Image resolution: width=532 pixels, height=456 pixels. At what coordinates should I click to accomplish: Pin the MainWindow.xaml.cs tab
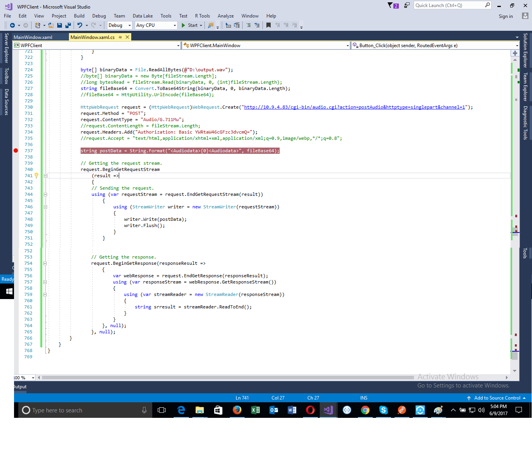pos(120,37)
